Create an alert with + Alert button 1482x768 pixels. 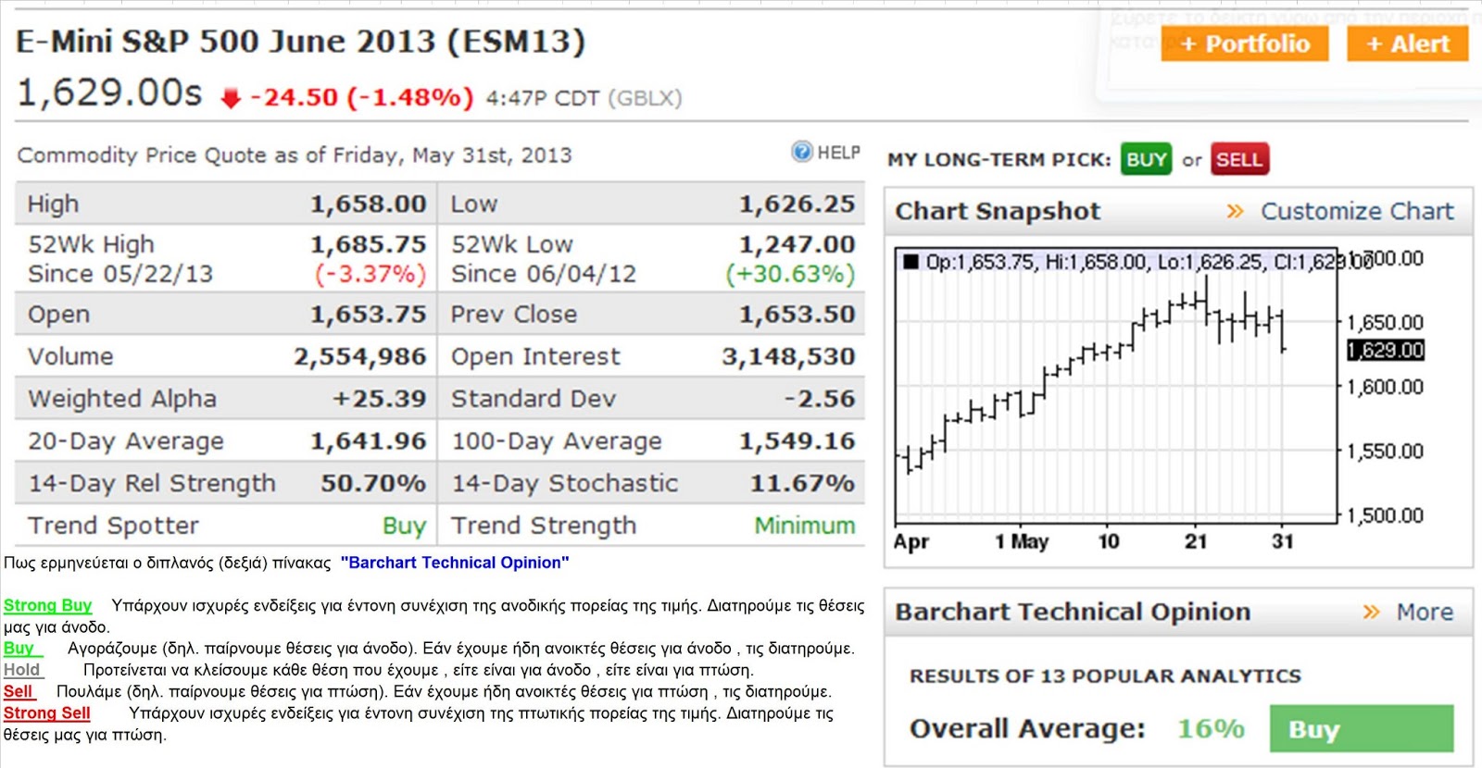coord(1408,43)
